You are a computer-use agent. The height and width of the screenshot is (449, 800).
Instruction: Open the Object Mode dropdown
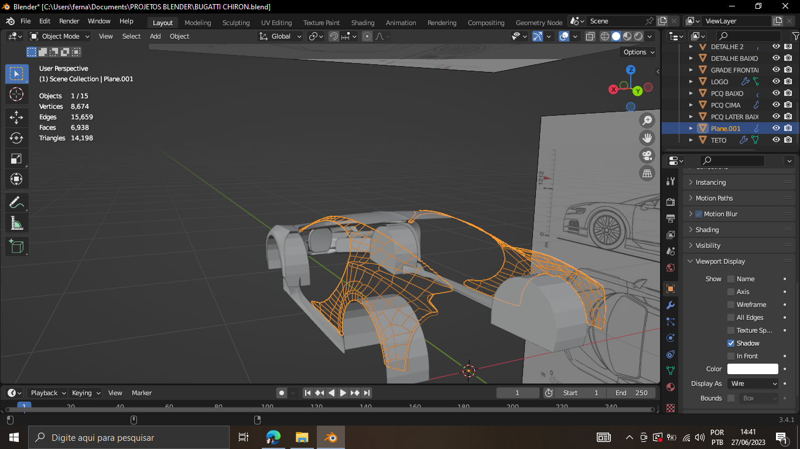pos(60,36)
